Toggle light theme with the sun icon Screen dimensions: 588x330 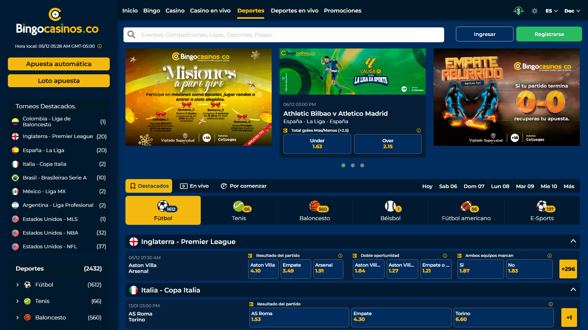[534, 11]
